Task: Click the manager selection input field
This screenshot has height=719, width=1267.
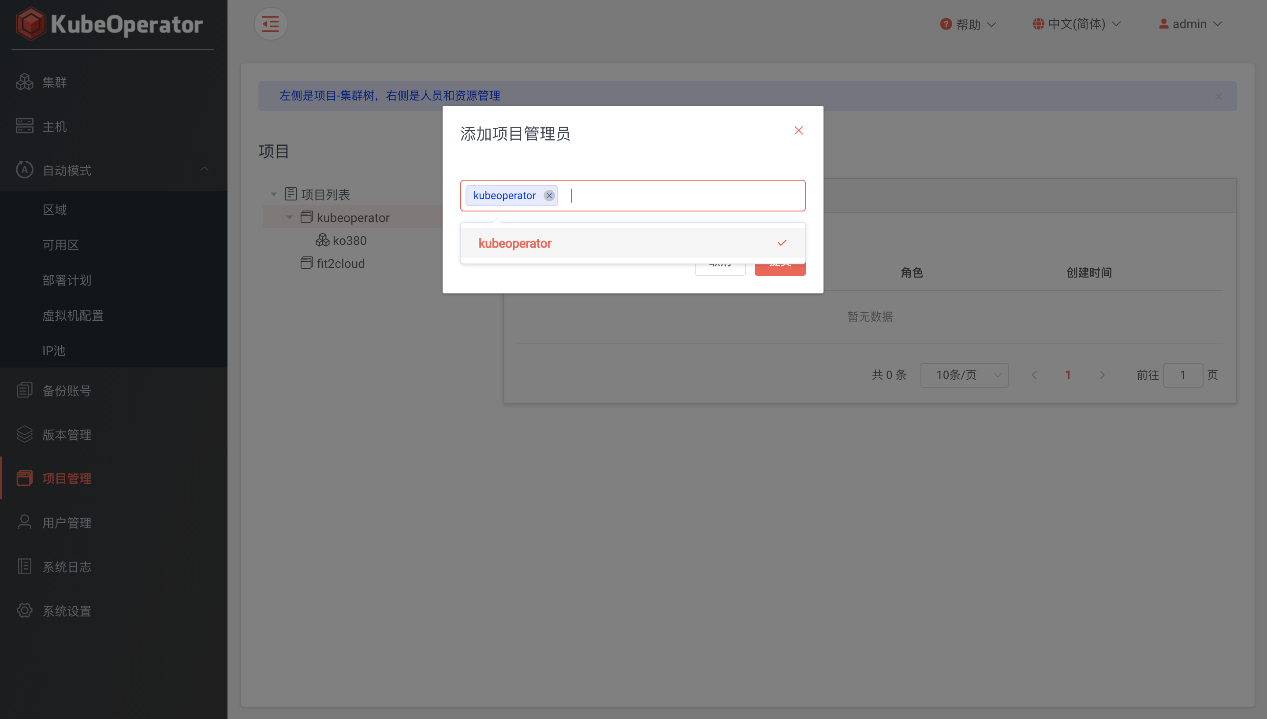Action: [682, 196]
